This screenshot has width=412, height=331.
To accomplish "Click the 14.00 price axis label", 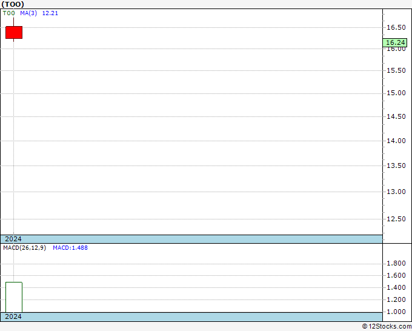I will coord(396,141).
